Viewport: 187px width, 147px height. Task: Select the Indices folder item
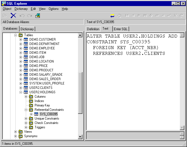point(39,101)
